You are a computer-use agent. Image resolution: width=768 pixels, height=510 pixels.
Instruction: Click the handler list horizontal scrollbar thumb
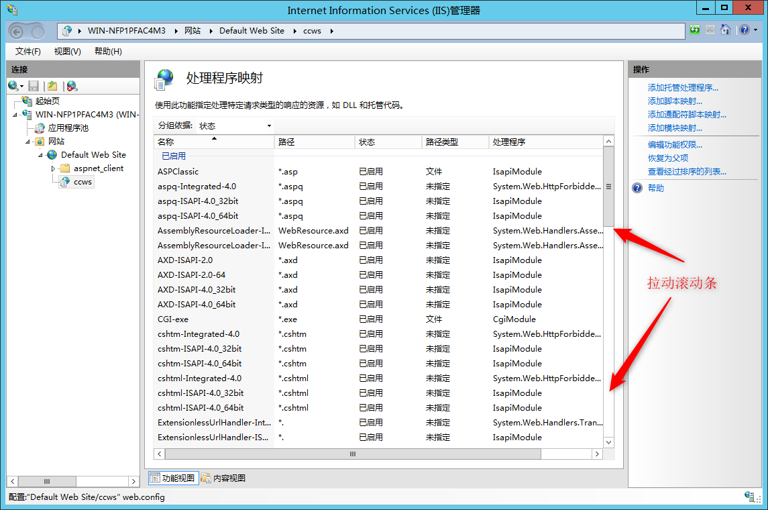pyautogui.click(x=353, y=454)
